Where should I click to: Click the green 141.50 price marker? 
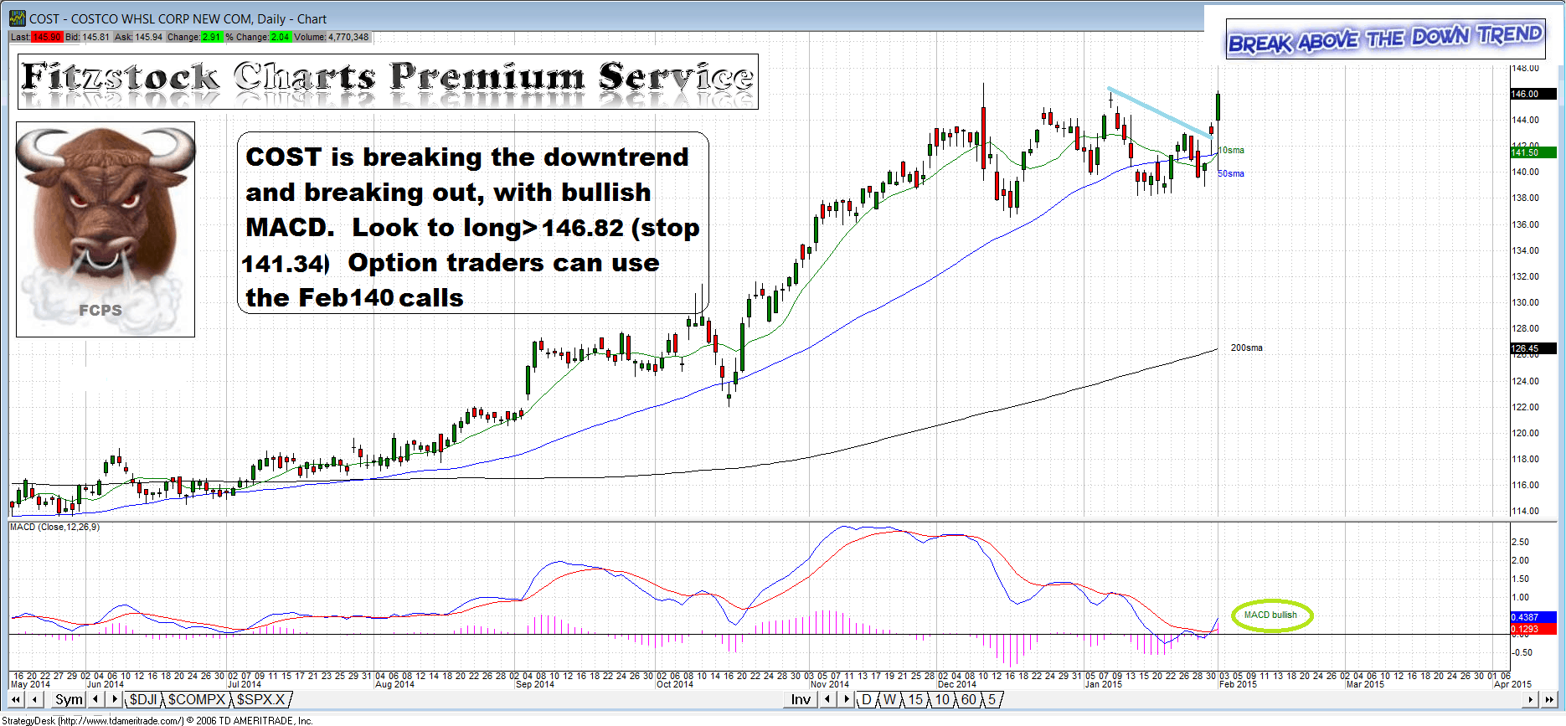1532,152
